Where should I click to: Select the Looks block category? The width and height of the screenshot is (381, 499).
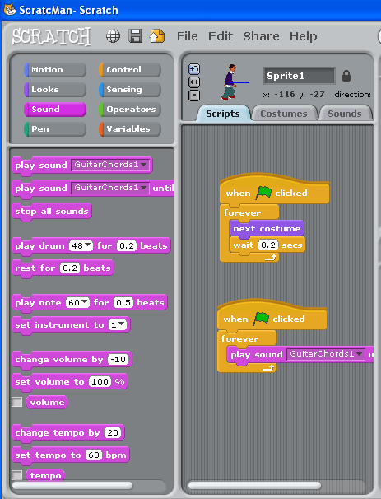(55, 90)
